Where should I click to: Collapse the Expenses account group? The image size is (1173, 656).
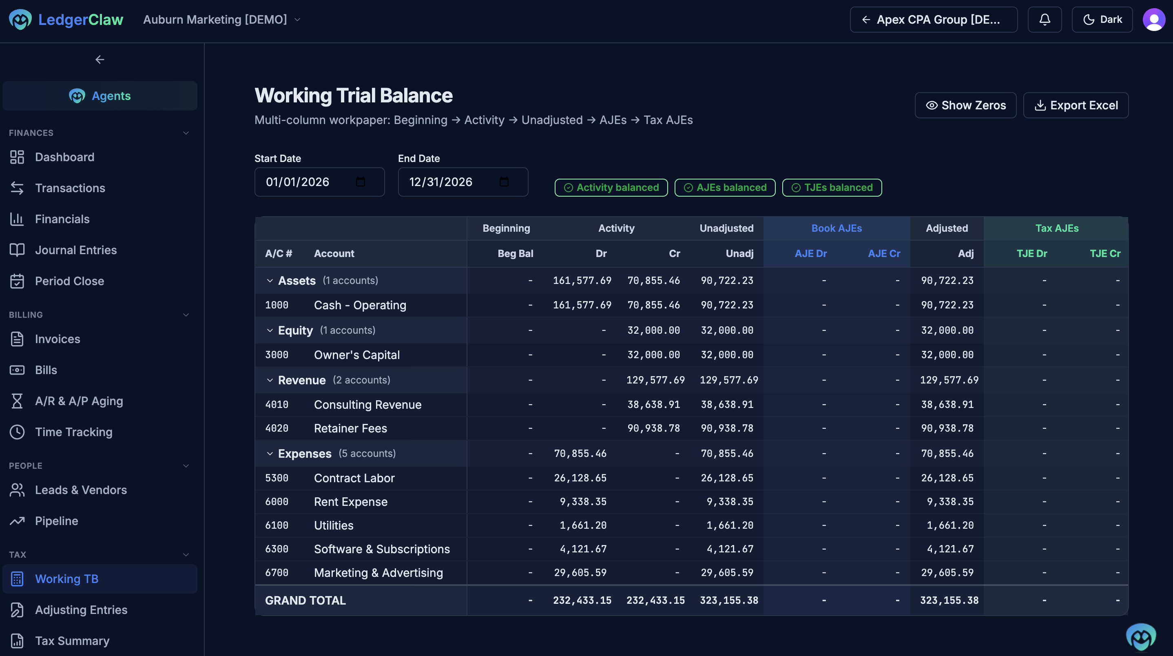click(x=270, y=453)
